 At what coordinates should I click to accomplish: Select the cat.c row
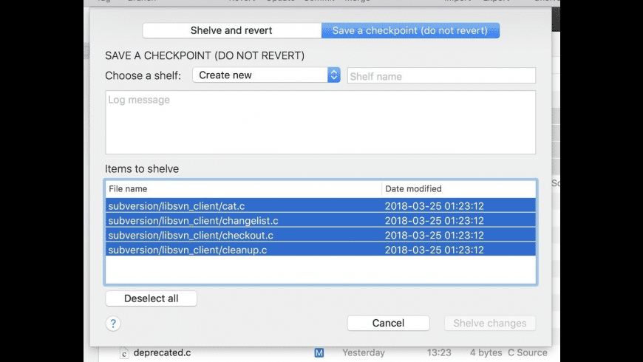click(320, 205)
